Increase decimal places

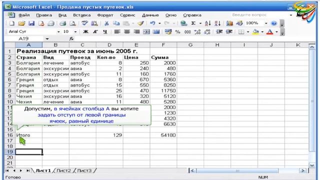pyautogui.click(x=197, y=32)
